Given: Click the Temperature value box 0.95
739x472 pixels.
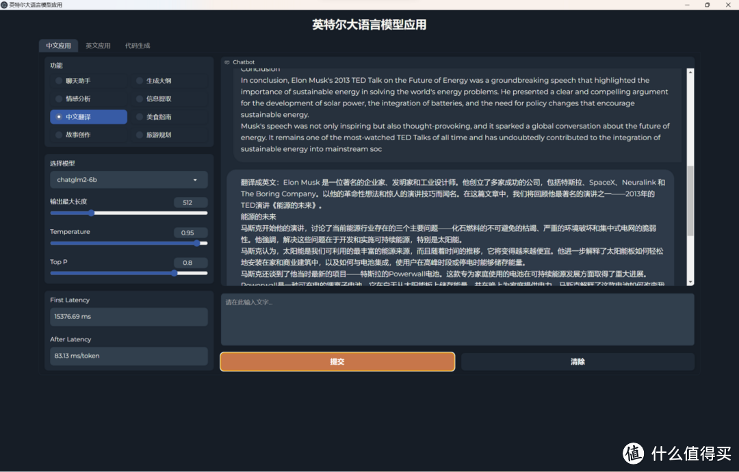Looking at the screenshot, I should click(190, 233).
